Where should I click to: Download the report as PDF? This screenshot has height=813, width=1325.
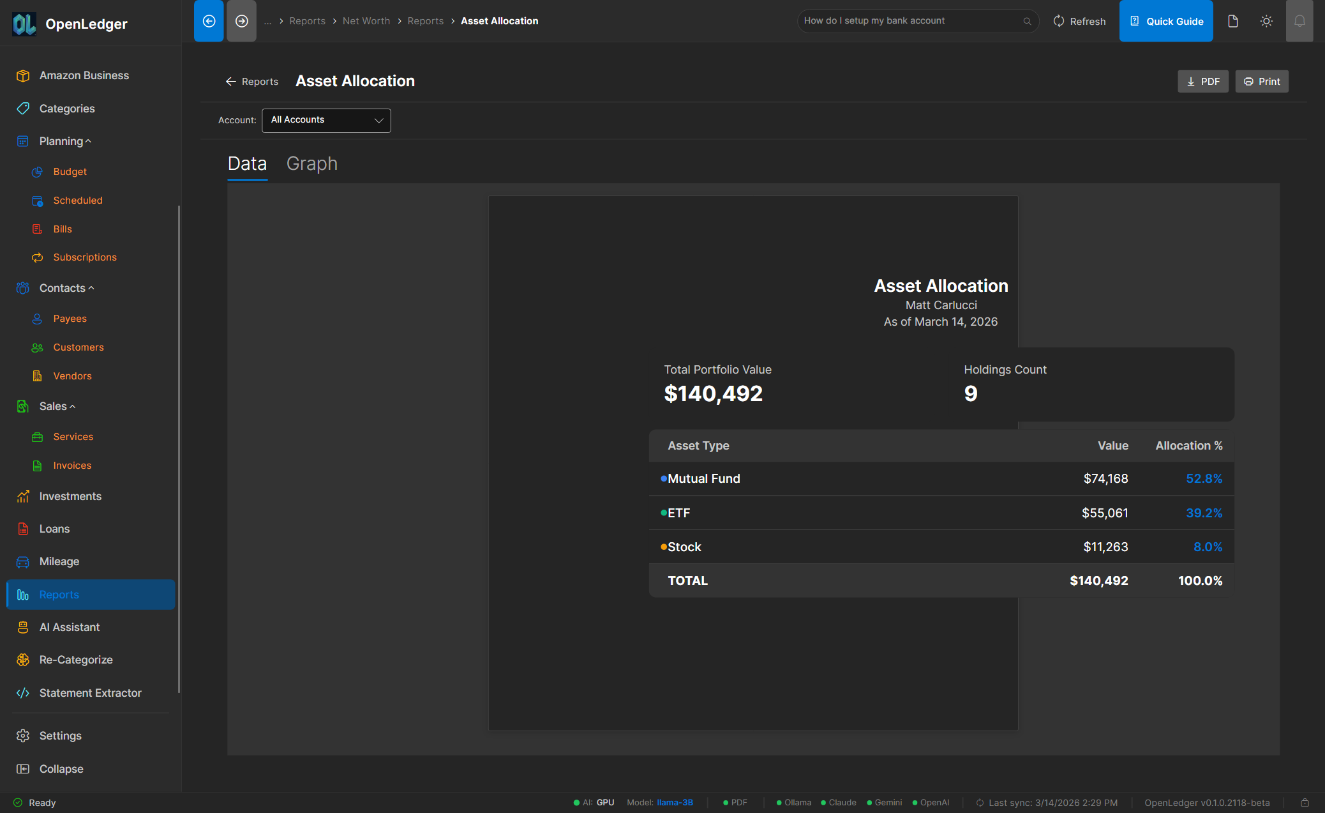click(1202, 81)
